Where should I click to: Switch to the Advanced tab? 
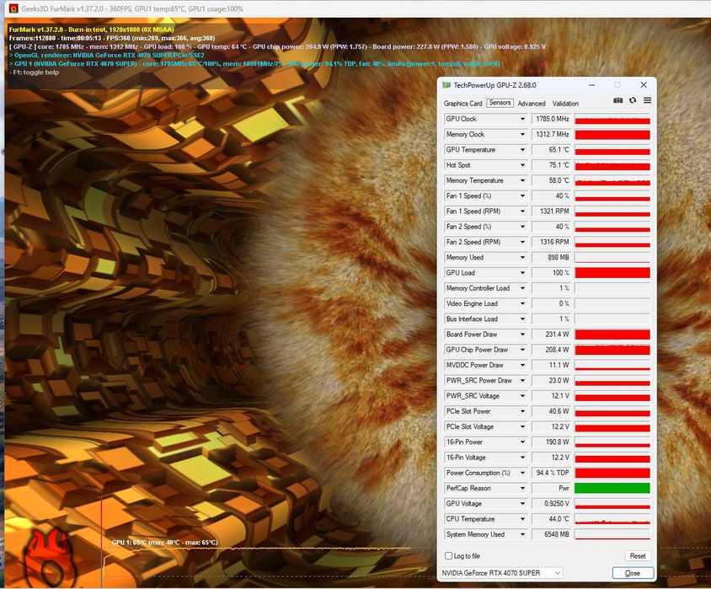tap(532, 104)
